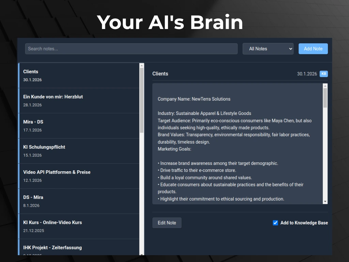Open the IHK Projekt - Zeiterfassung note
Screen dimensions: 349x262
click(78, 249)
